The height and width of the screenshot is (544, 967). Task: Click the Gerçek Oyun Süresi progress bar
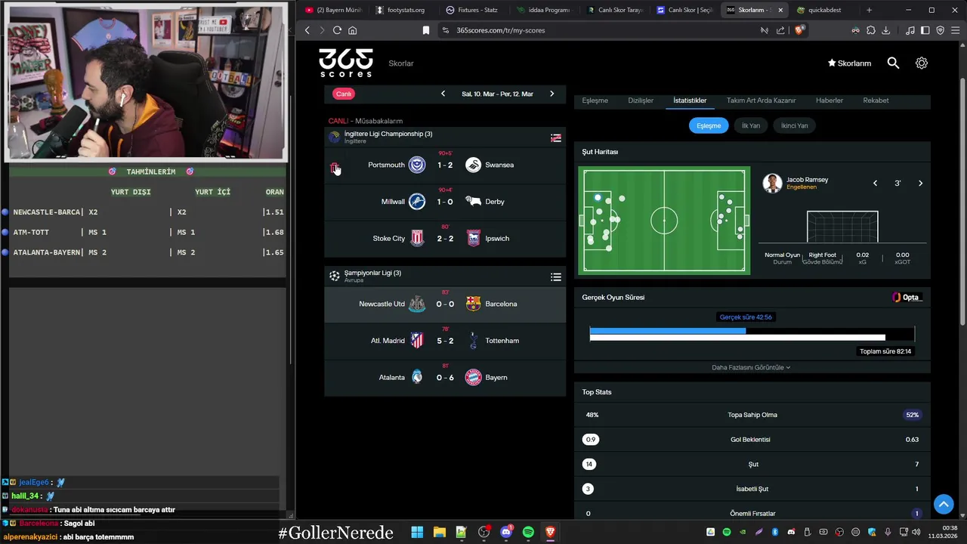(752, 334)
